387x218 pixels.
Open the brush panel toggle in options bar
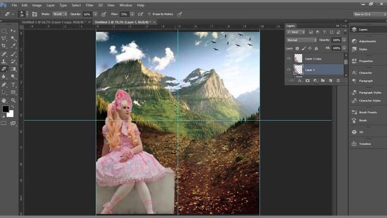coord(34,15)
